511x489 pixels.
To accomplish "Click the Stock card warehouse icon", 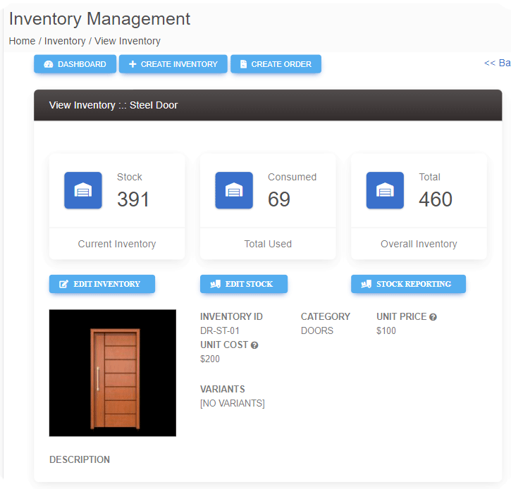I will pyautogui.click(x=82, y=190).
